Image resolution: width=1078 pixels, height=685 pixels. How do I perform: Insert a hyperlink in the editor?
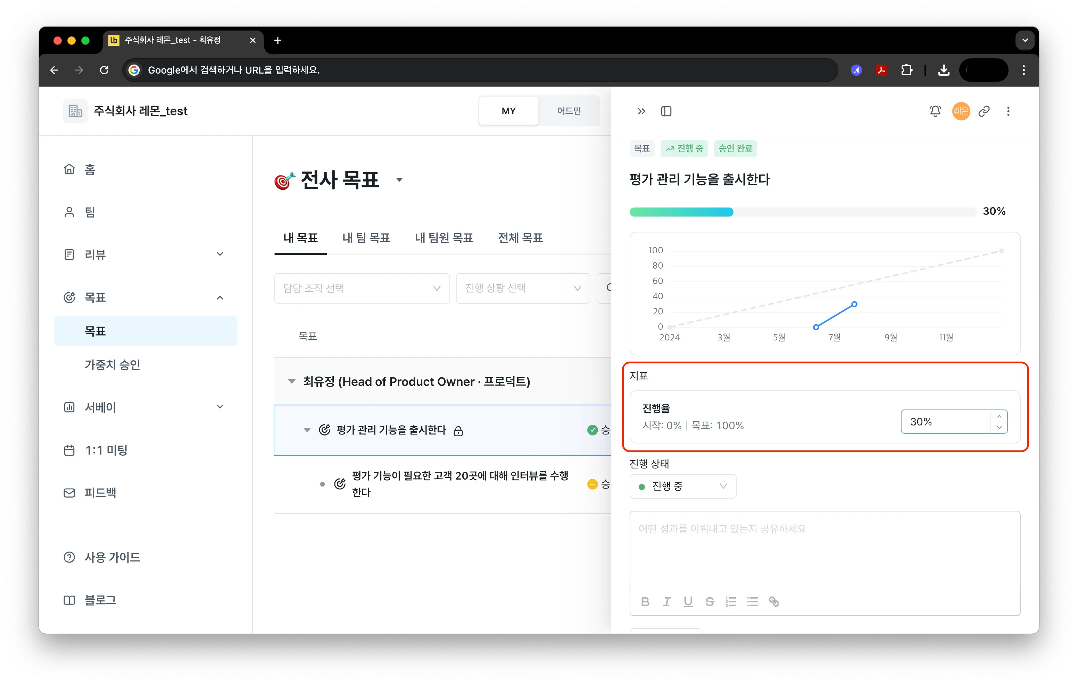pyautogui.click(x=774, y=602)
